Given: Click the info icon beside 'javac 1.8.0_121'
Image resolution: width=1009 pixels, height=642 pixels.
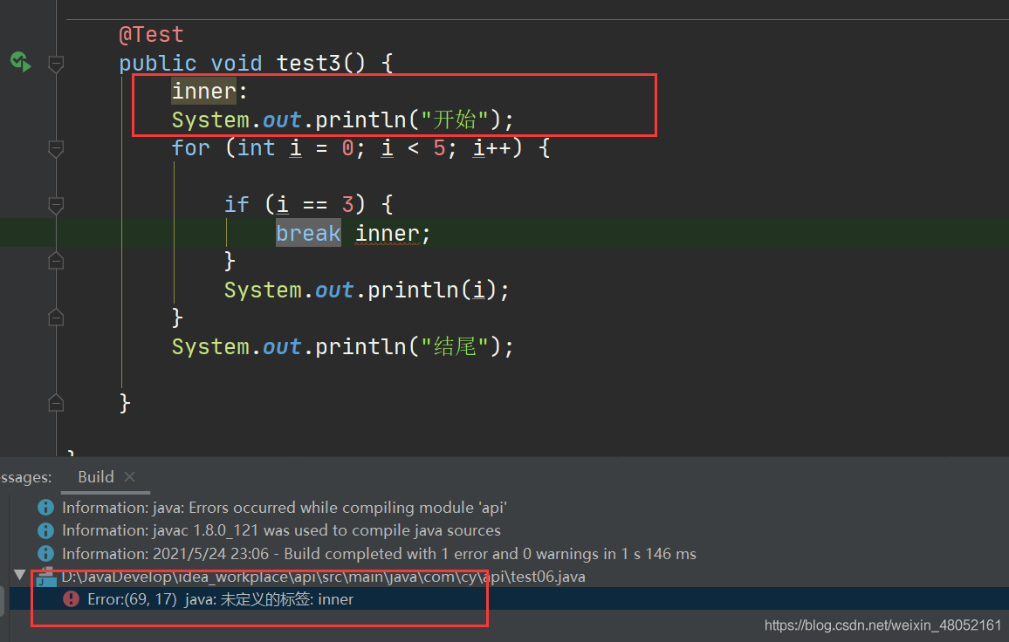Looking at the screenshot, I should coord(45,530).
